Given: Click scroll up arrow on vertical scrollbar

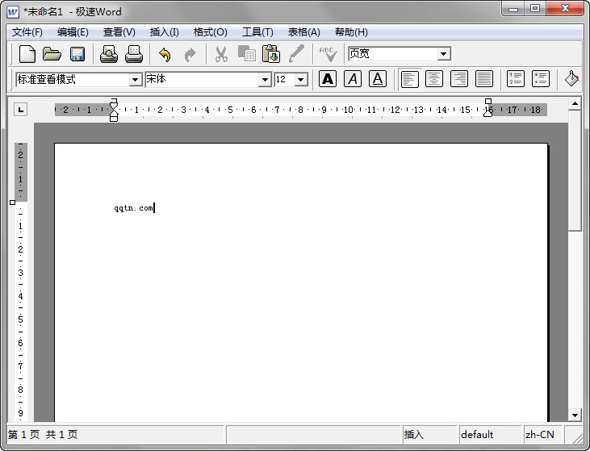Looking at the screenshot, I should [x=575, y=103].
